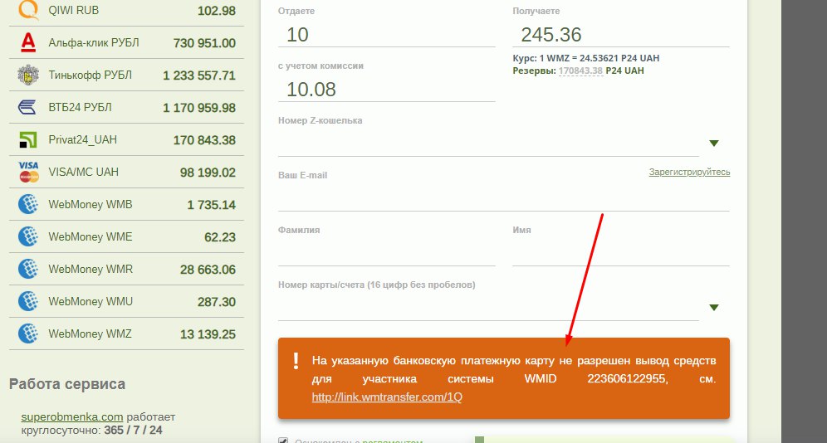This screenshot has height=443, width=827.
Task: Click the Tinkoff crest icon
Action: [x=28, y=75]
